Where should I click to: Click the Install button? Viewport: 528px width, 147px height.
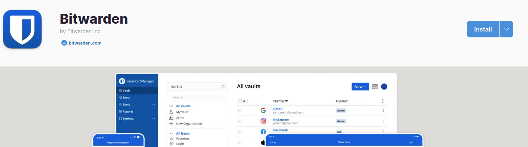pos(483,29)
